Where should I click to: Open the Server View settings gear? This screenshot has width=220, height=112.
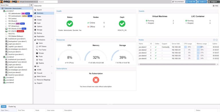[x=32, y=5]
